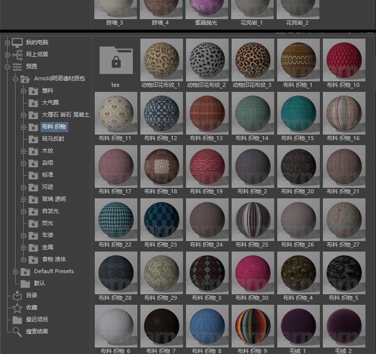Select the 动物印花布纹_3 material
The width and height of the screenshot is (376, 354).
click(253, 60)
